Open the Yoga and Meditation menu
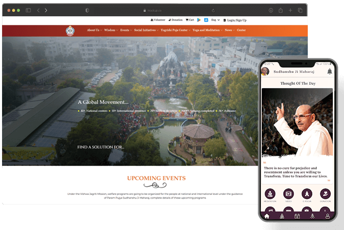Image resolution: width=344 pixels, height=230 pixels. tap(207, 30)
